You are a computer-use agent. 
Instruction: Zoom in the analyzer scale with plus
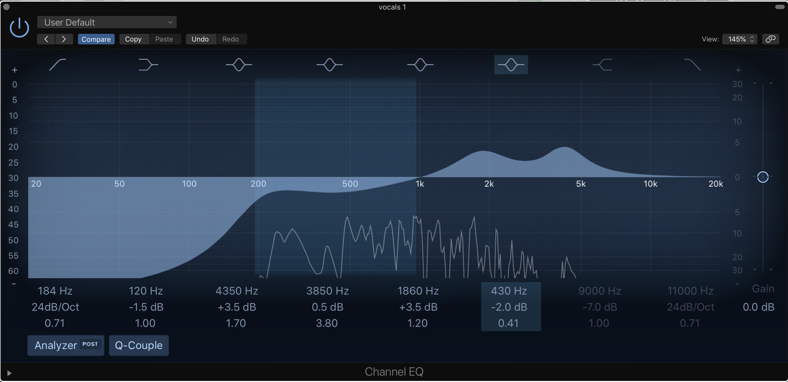(x=14, y=70)
